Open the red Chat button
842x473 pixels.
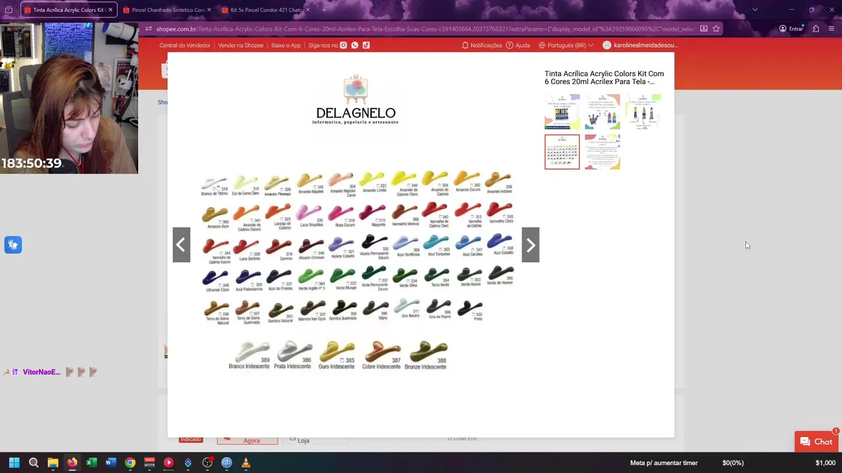click(816, 442)
